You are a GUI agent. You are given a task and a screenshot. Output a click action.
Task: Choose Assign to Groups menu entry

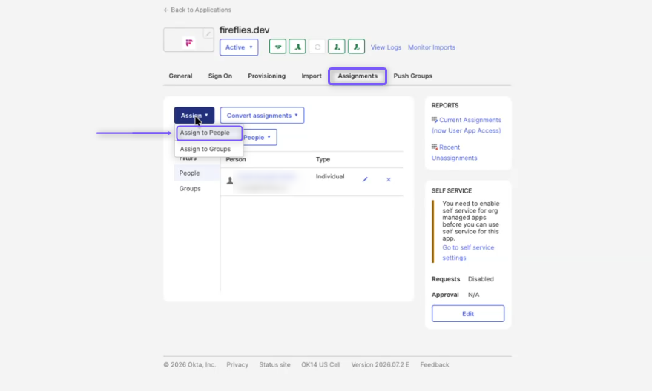tap(205, 149)
